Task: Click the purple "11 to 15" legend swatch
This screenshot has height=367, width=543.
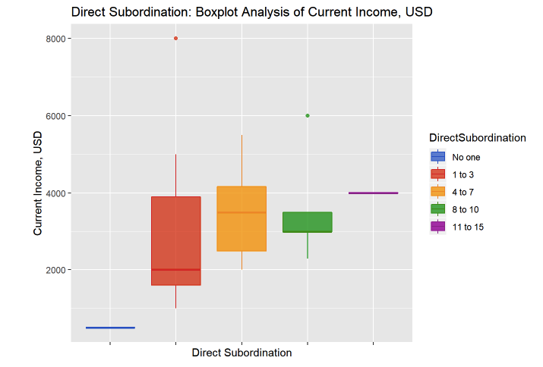Action: click(x=437, y=227)
